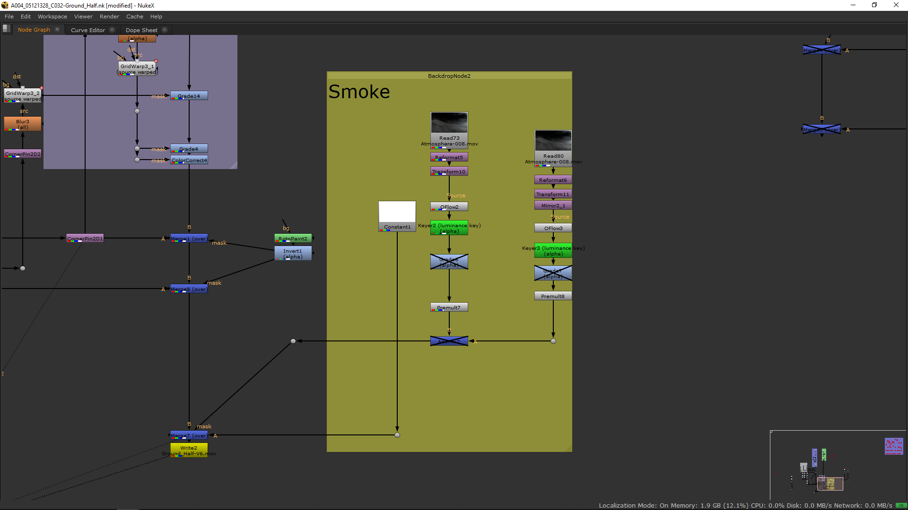Viewport: 908px width, 510px height.
Task: Open the File menu
Action: pyautogui.click(x=9, y=17)
